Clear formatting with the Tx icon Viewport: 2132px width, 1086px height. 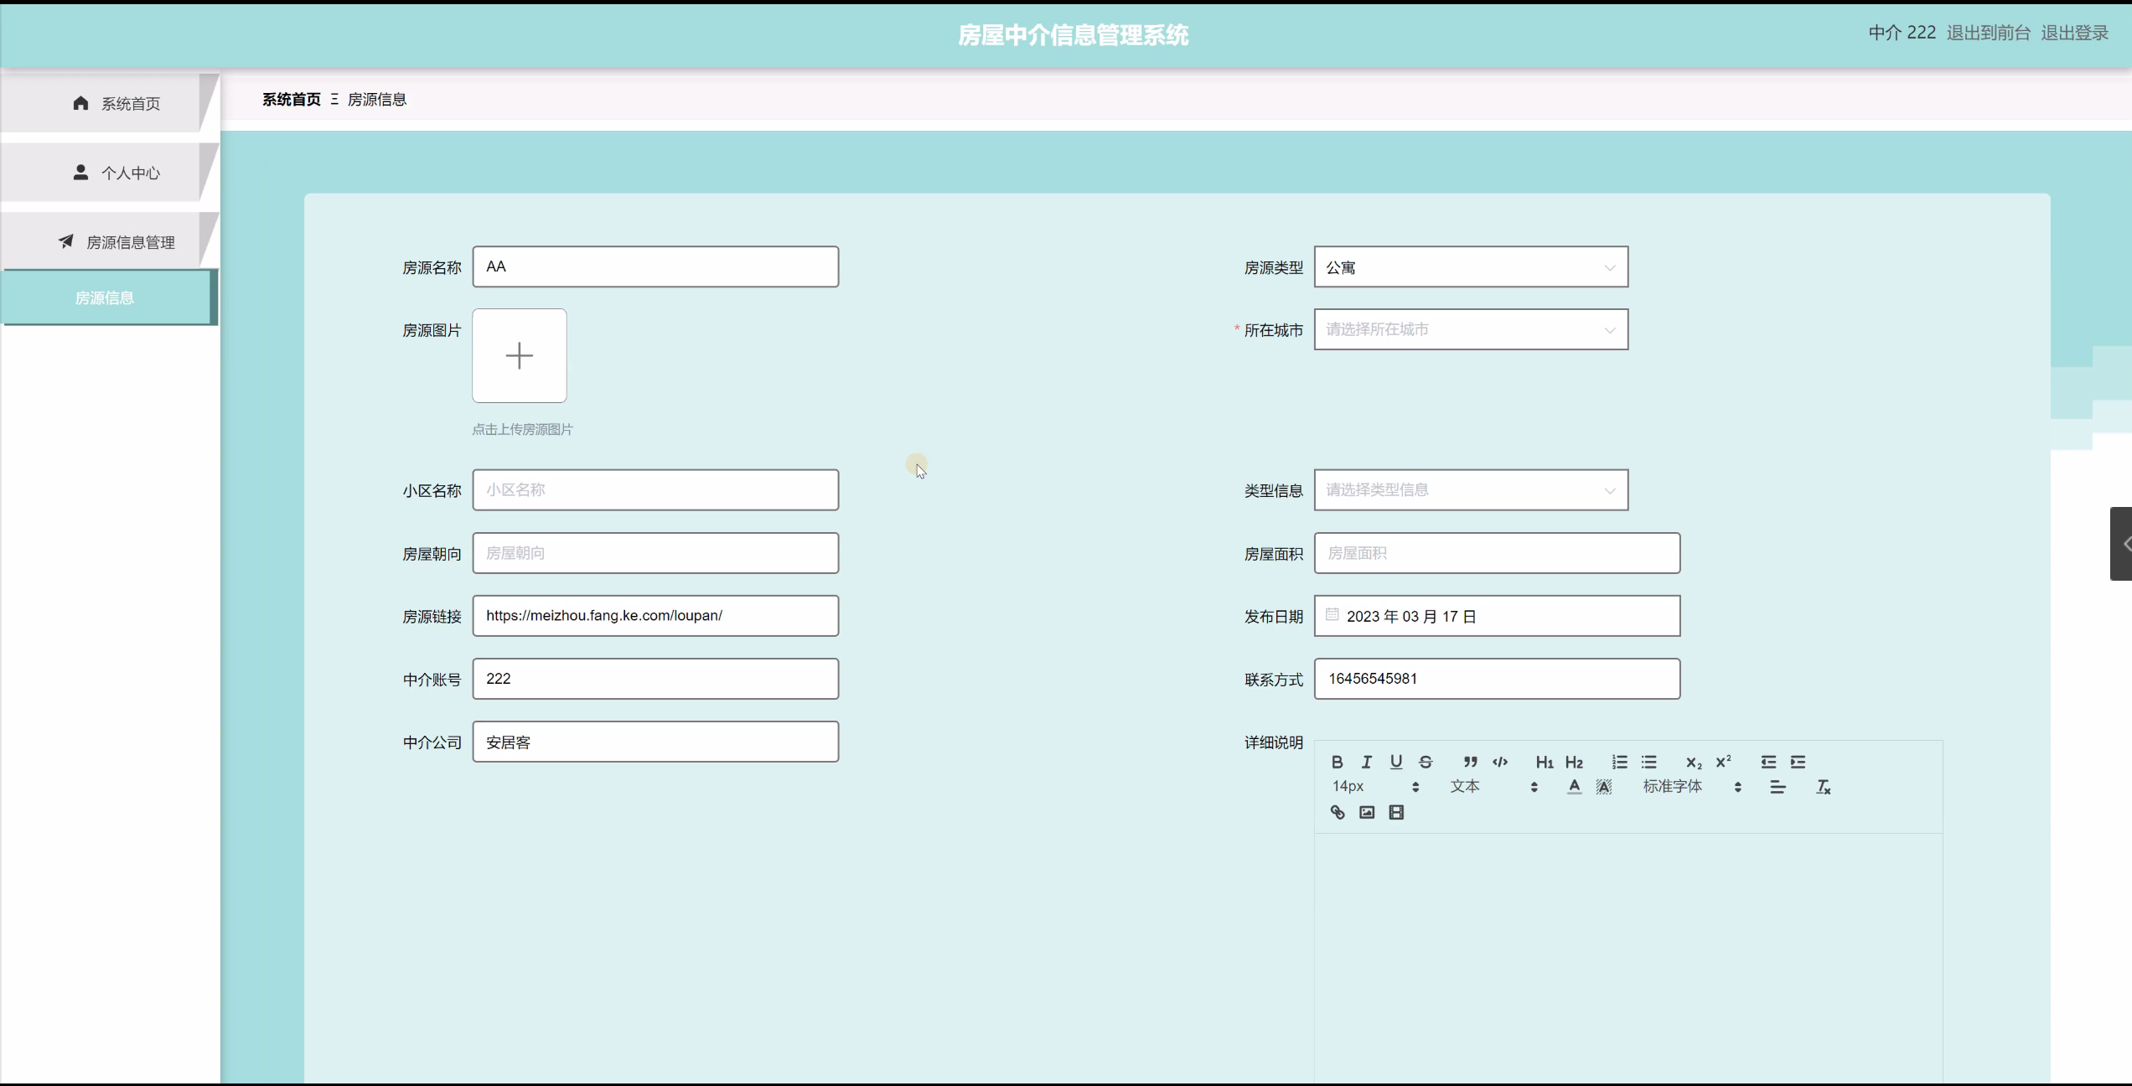pyautogui.click(x=1823, y=787)
